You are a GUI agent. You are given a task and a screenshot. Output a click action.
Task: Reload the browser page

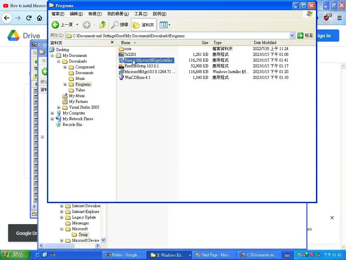pyautogui.click(x=29, y=18)
